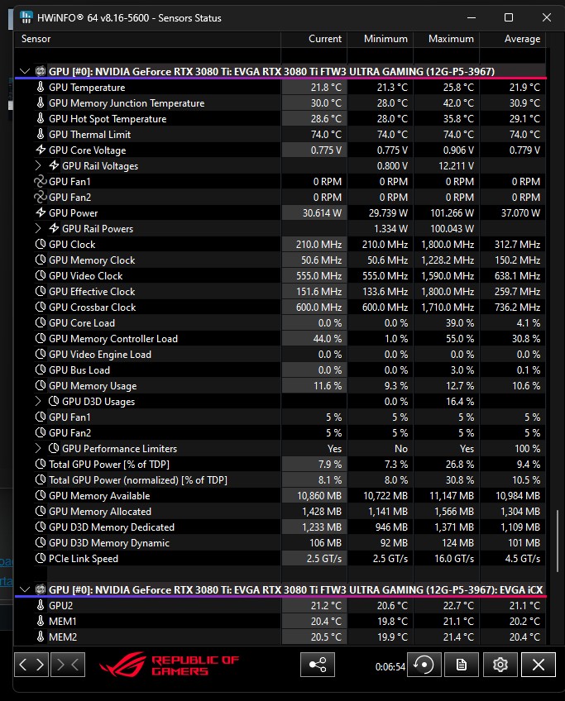Click the Average column header
The height and width of the screenshot is (701, 565).
513,39
